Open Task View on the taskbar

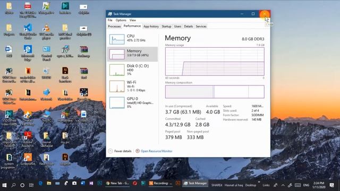tap(31, 185)
